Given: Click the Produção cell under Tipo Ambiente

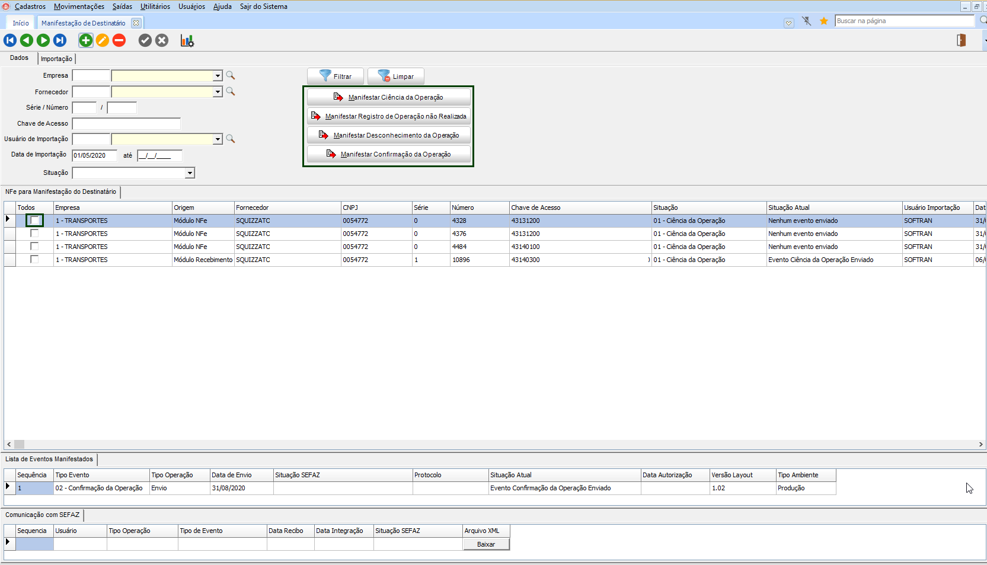Looking at the screenshot, I should coord(806,488).
